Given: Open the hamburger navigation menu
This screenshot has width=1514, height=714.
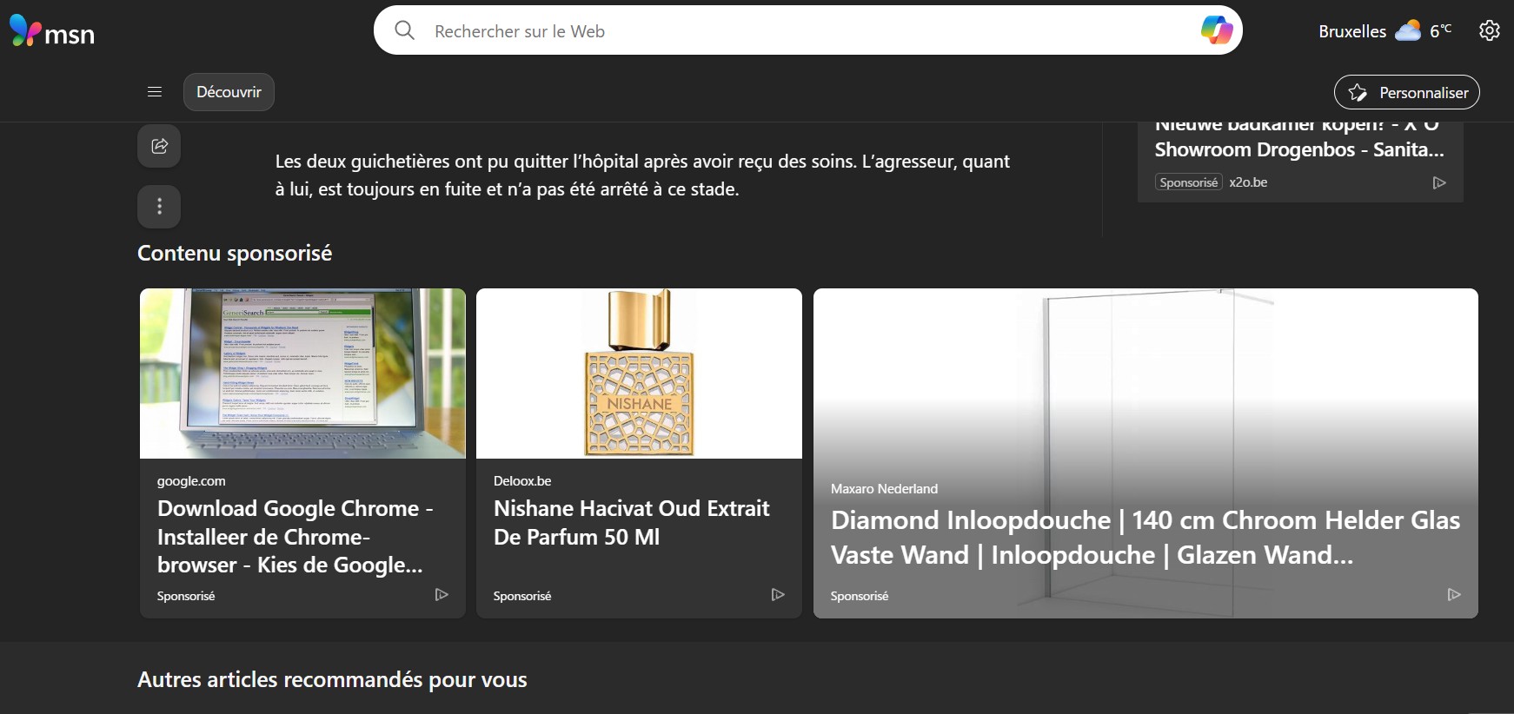Looking at the screenshot, I should (x=155, y=92).
